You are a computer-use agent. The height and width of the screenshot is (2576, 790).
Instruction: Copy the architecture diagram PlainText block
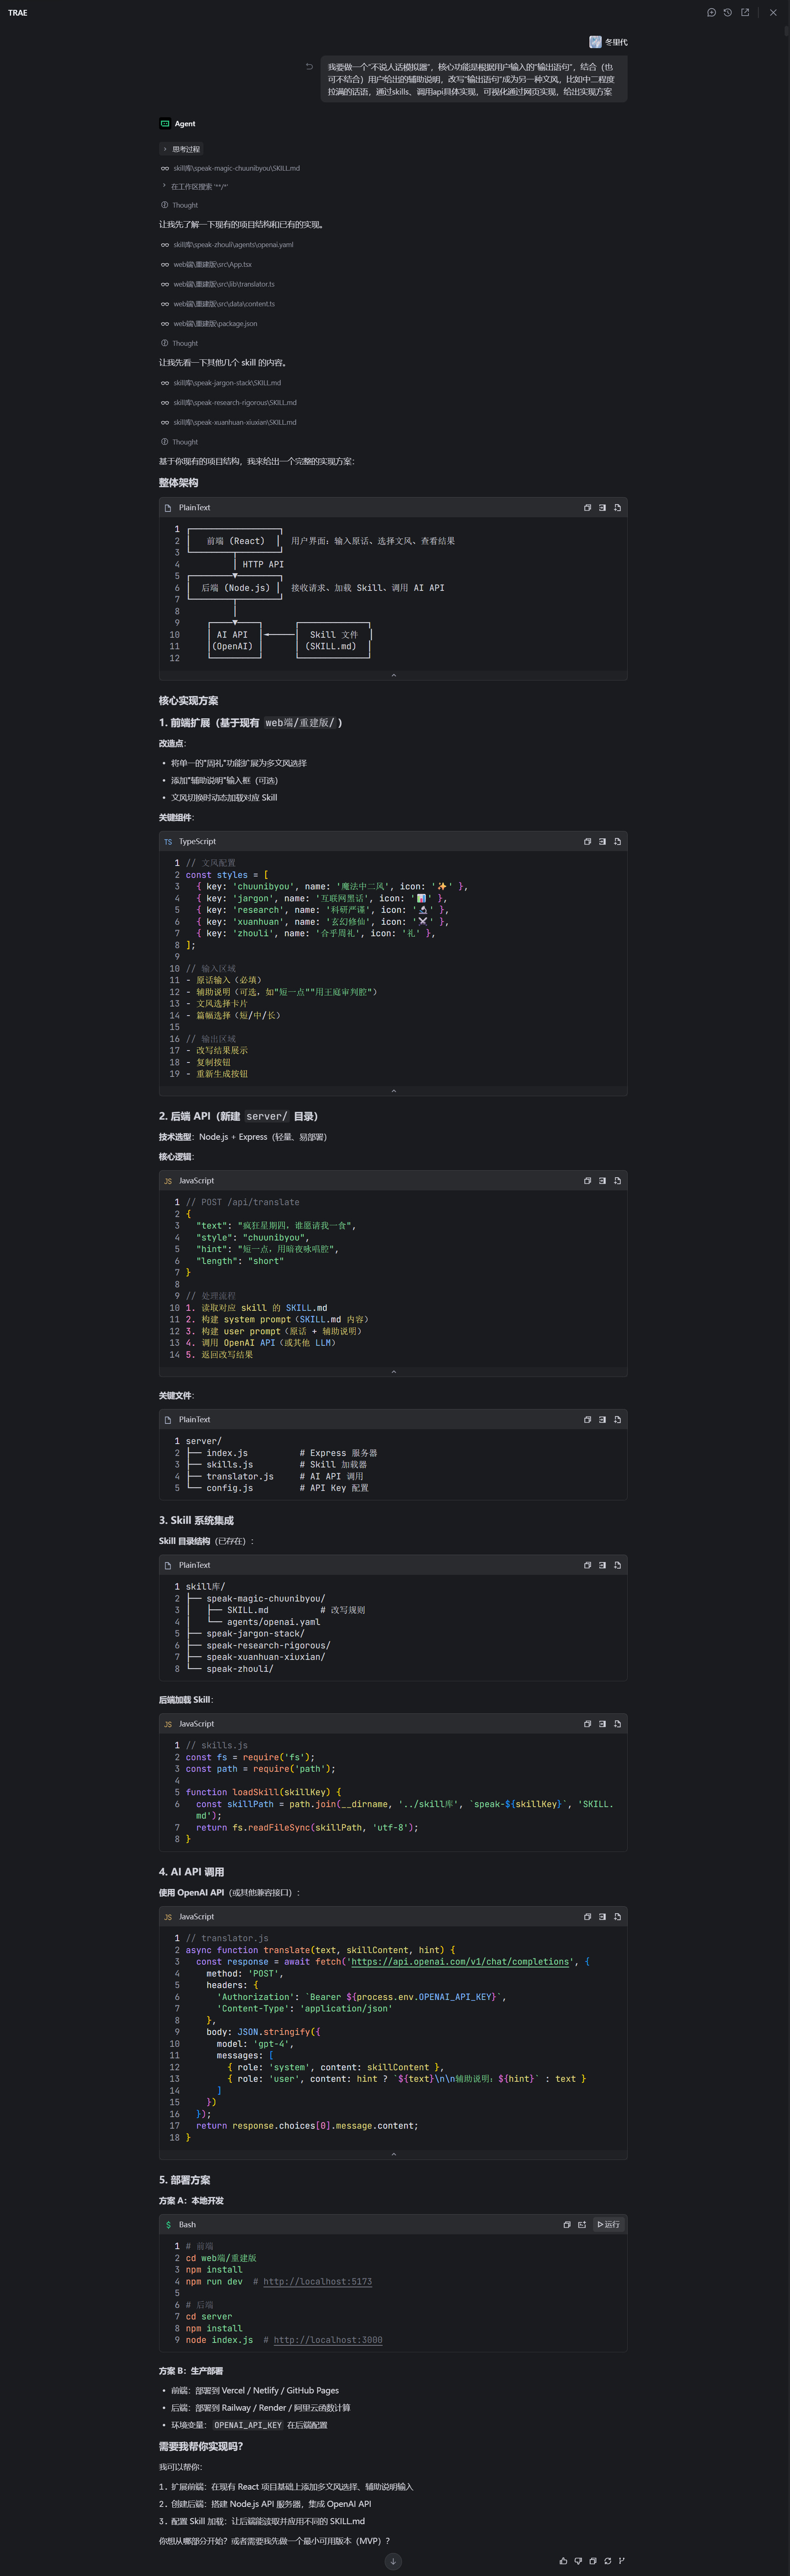tap(587, 508)
